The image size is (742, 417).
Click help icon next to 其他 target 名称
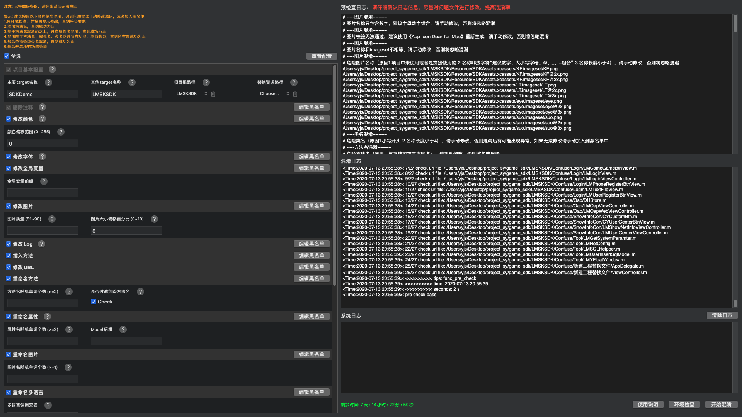pos(132,83)
